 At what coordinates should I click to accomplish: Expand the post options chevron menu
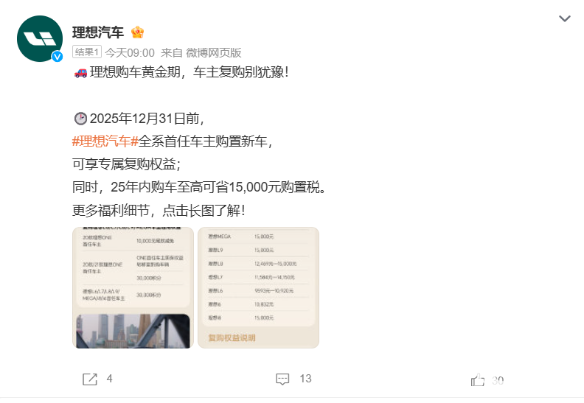[x=565, y=18]
